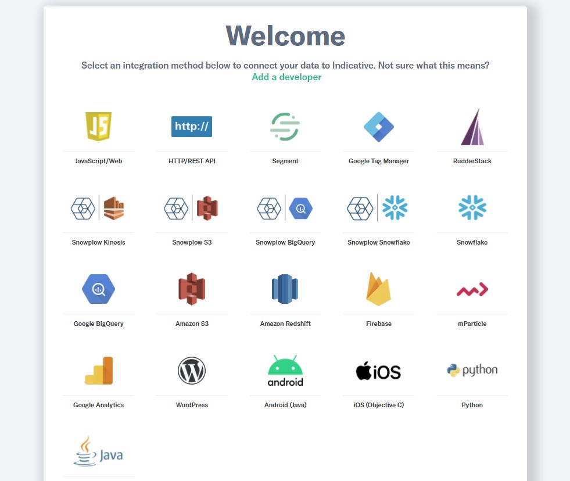
Task: Select the WordPress W logo icon
Action: (192, 371)
